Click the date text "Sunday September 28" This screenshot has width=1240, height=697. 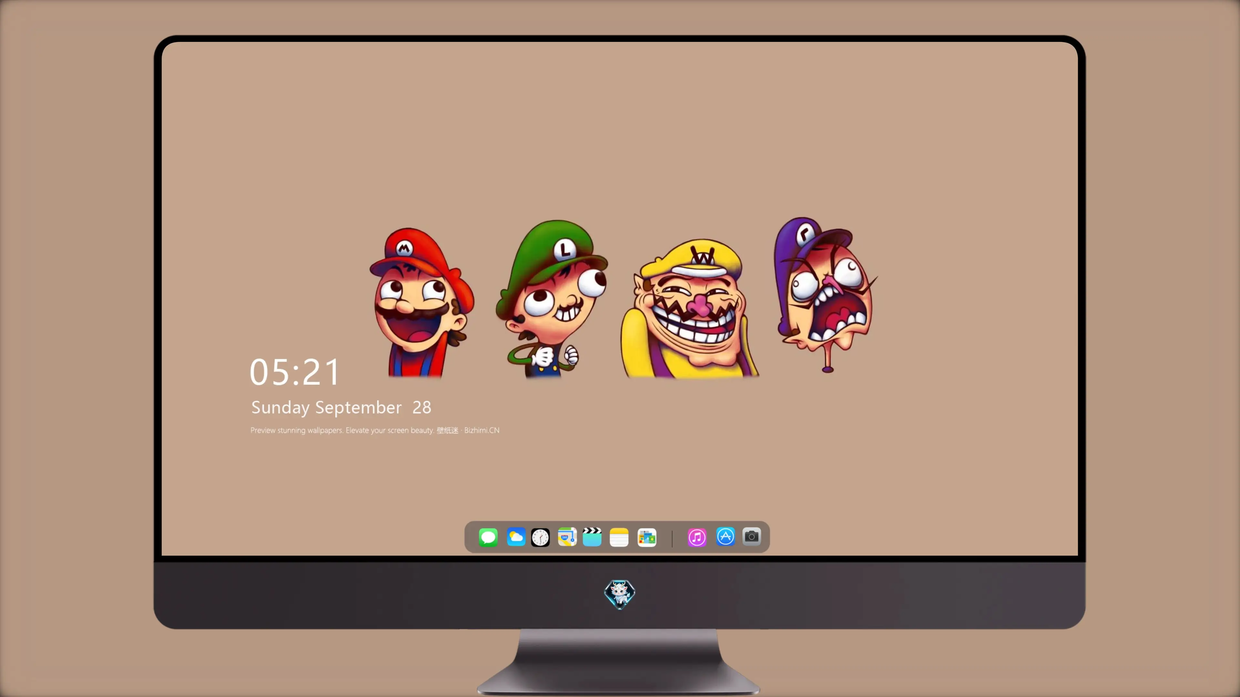[341, 408]
